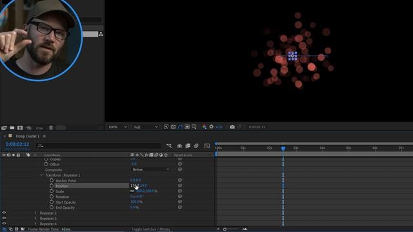Screen dimensions: 413x232
Task: Click the fx effects switch column header
Action: click(146, 155)
